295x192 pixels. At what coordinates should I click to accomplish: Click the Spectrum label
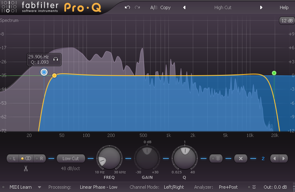point(9,20)
